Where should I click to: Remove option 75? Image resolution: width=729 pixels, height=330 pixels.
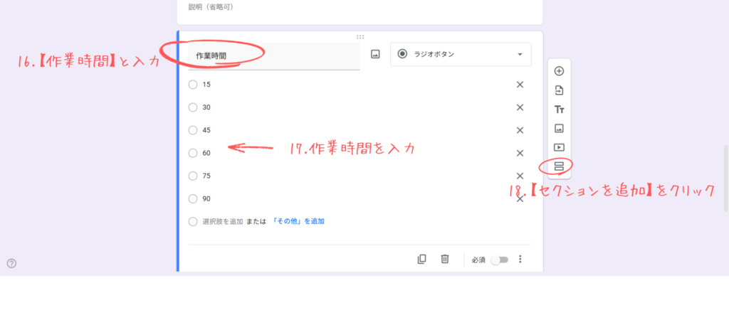pyautogui.click(x=520, y=176)
